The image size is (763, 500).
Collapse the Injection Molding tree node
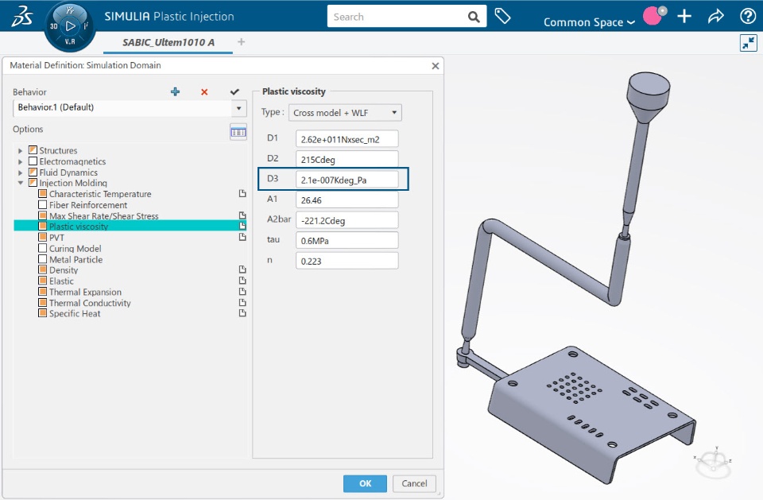click(21, 183)
